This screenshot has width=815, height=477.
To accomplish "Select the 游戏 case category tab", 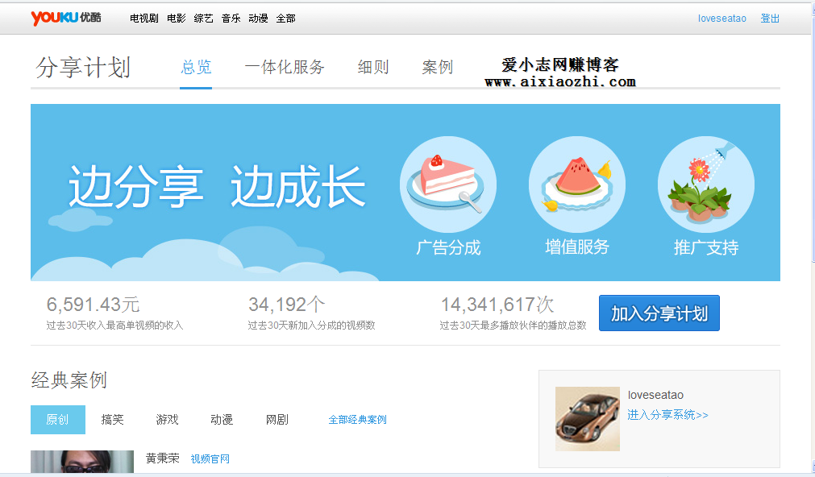I will point(167,419).
